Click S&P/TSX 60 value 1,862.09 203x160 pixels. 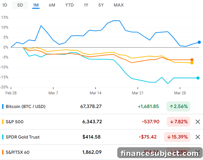tap(92, 152)
